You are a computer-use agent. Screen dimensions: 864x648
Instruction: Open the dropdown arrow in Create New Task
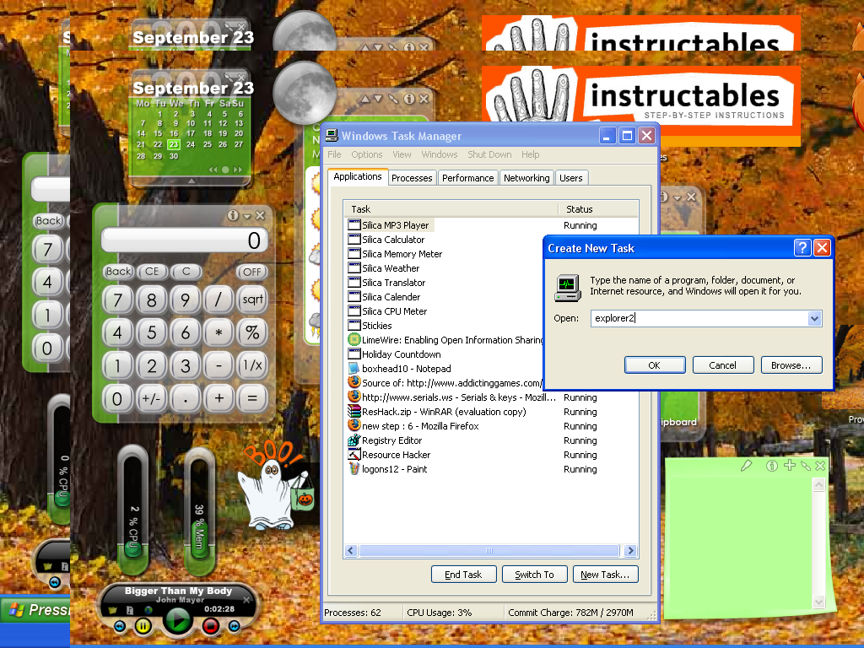[x=814, y=318]
